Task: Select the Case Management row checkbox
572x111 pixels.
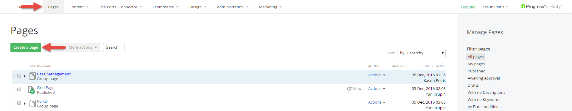Action: point(19,76)
